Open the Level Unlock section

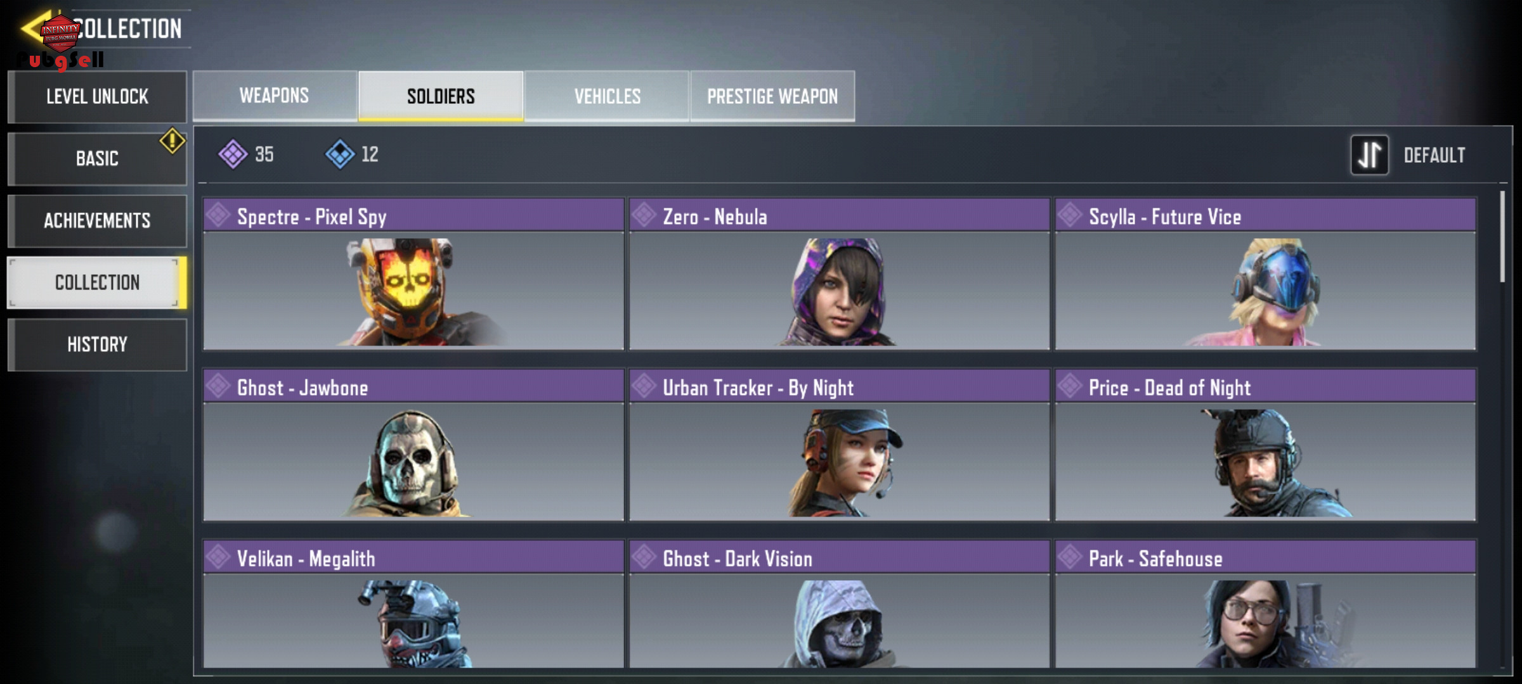[97, 96]
